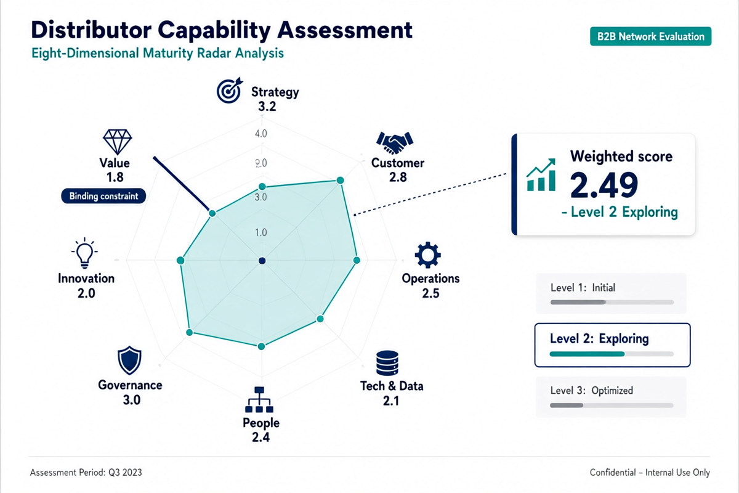Click the Binding constraint tag

103,197
